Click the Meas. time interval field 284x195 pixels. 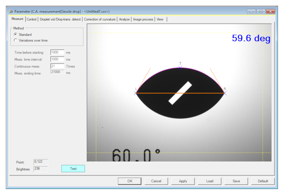pyautogui.click(x=57, y=59)
